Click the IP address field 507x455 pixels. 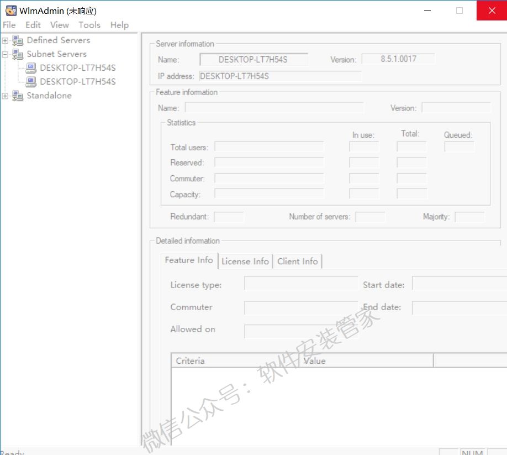(x=281, y=76)
